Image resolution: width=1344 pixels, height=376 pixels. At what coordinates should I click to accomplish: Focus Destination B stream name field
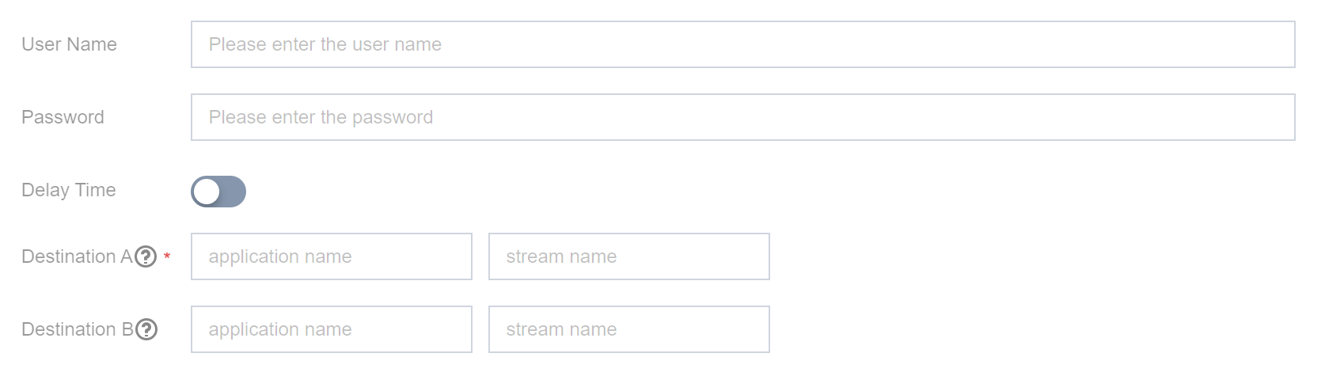[628, 329]
